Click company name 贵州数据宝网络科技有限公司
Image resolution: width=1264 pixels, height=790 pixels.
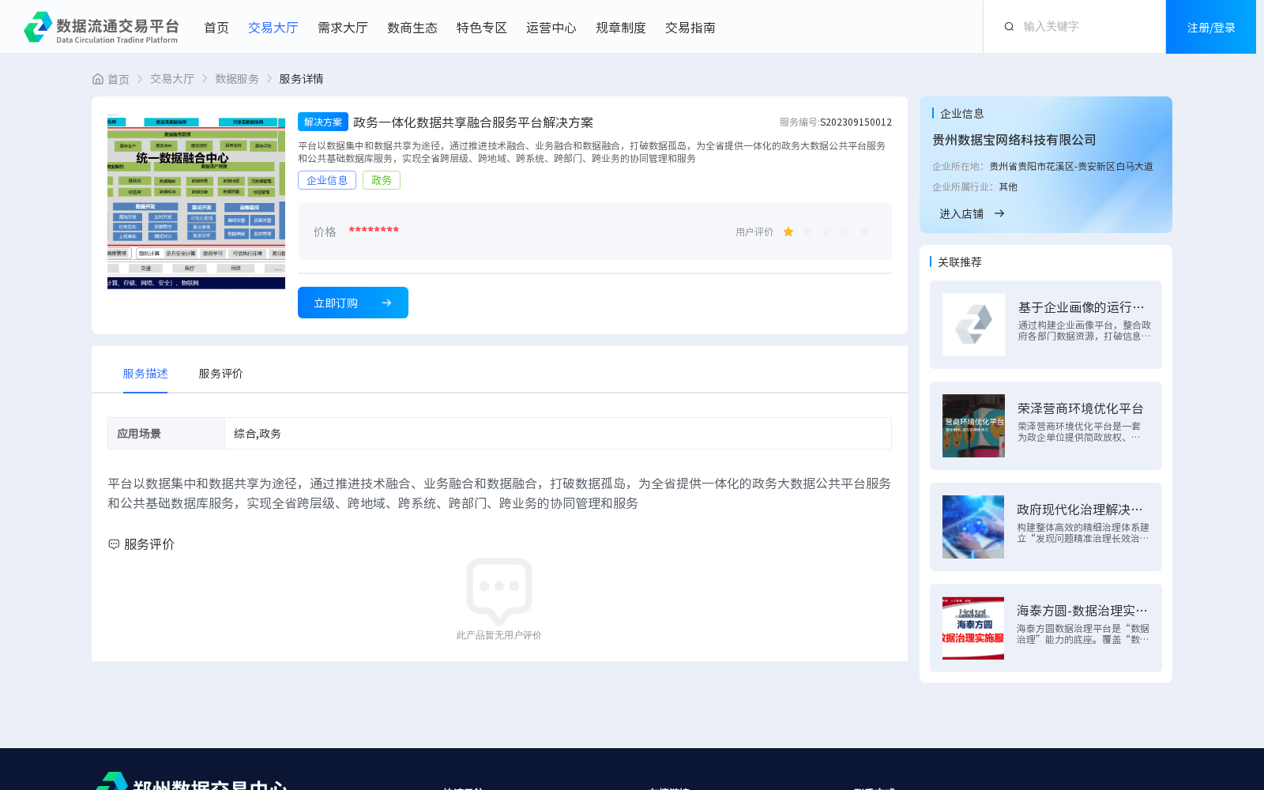1014,140
